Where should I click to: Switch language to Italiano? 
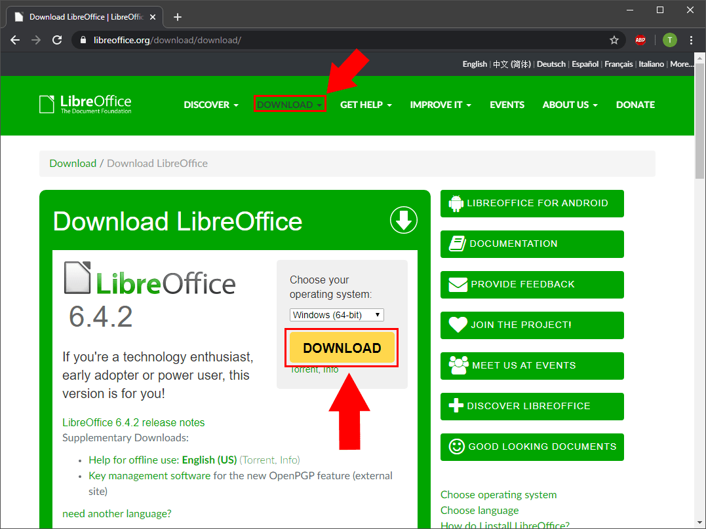tap(651, 64)
